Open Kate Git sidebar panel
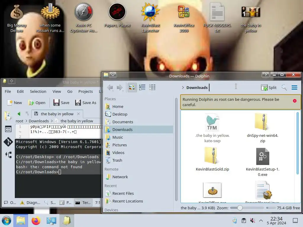 point(8,142)
